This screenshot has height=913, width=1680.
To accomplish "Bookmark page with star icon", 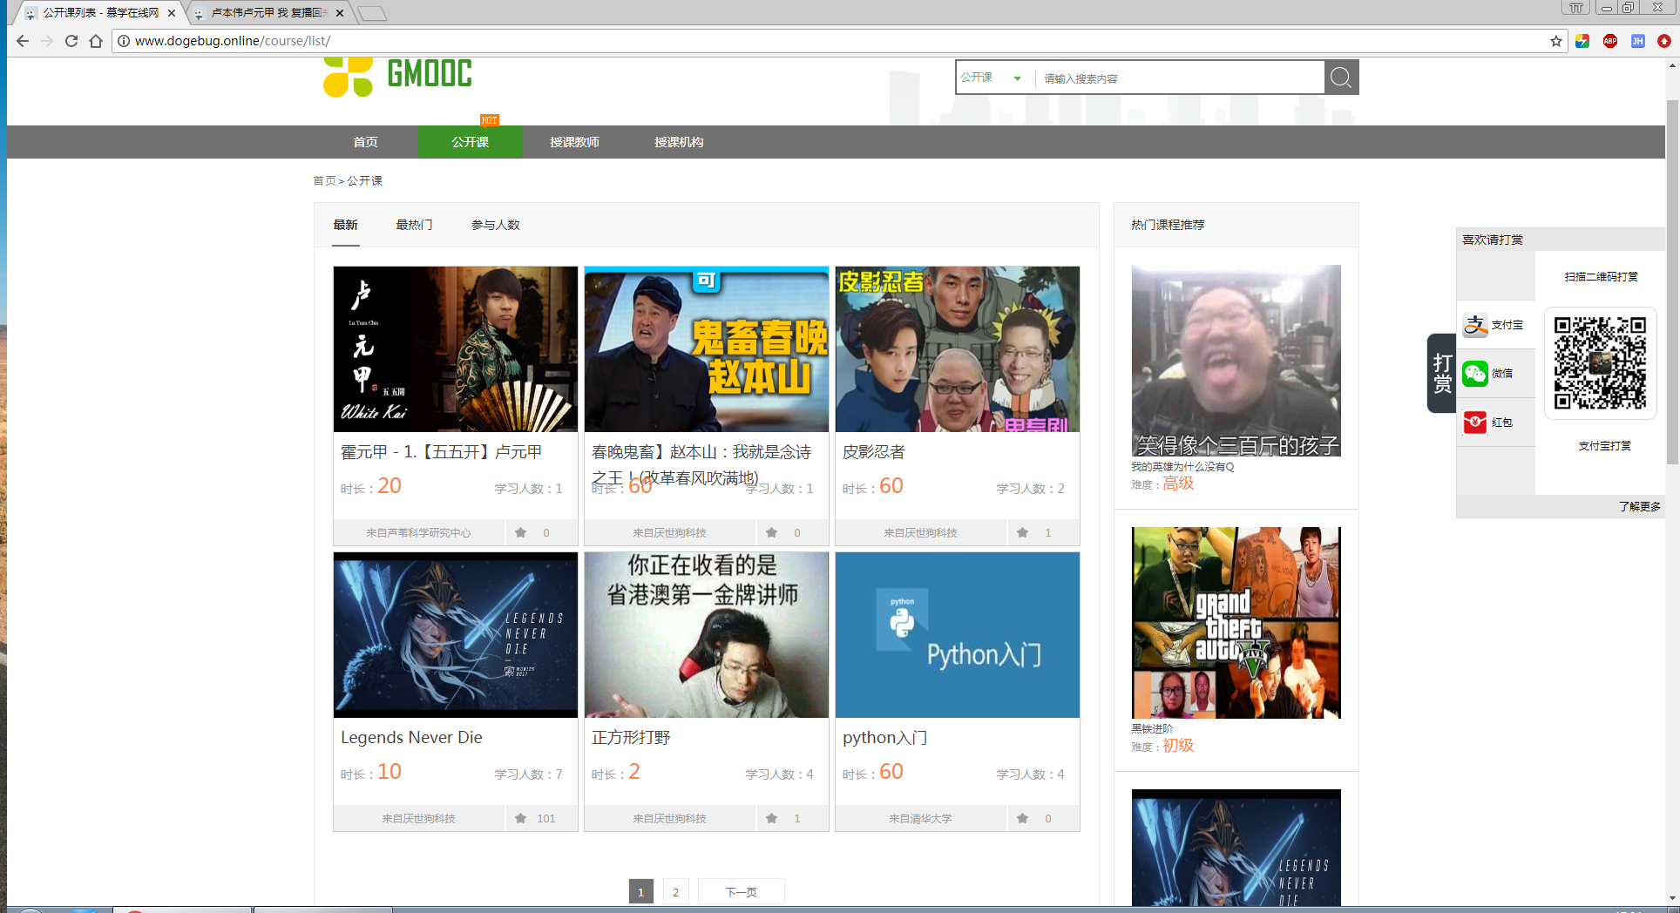I will [x=1555, y=41].
